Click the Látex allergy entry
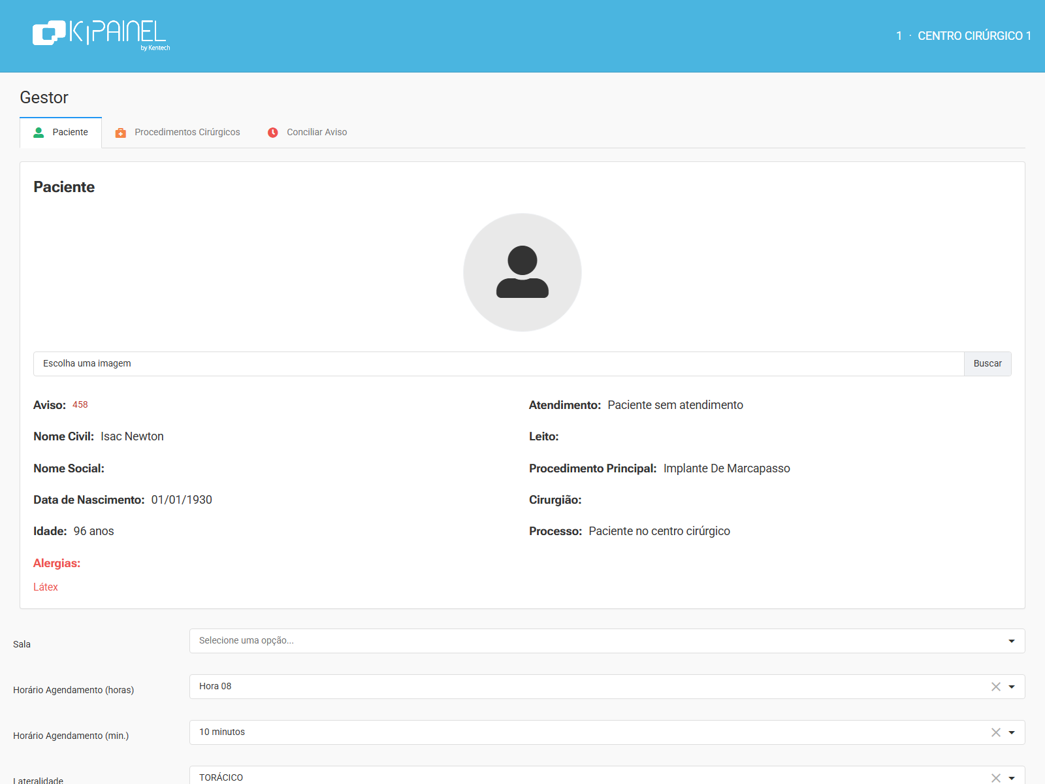The image size is (1045, 784). click(x=46, y=587)
